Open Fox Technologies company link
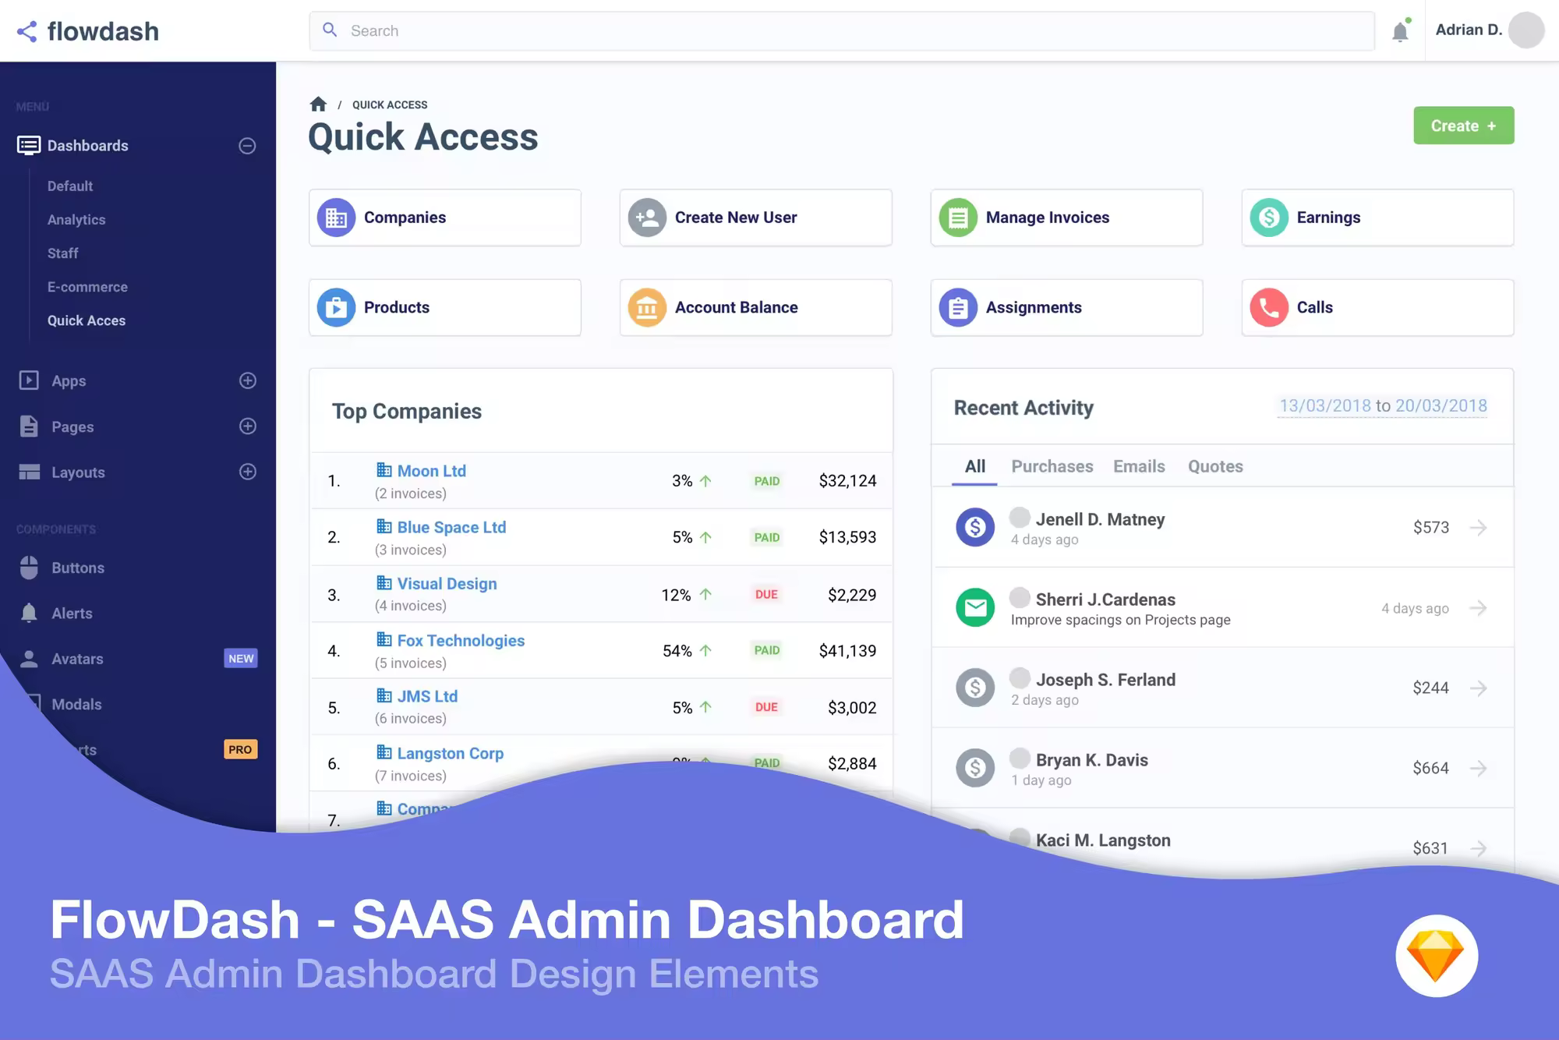The image size is (1559, 1040). click(461, 641)
